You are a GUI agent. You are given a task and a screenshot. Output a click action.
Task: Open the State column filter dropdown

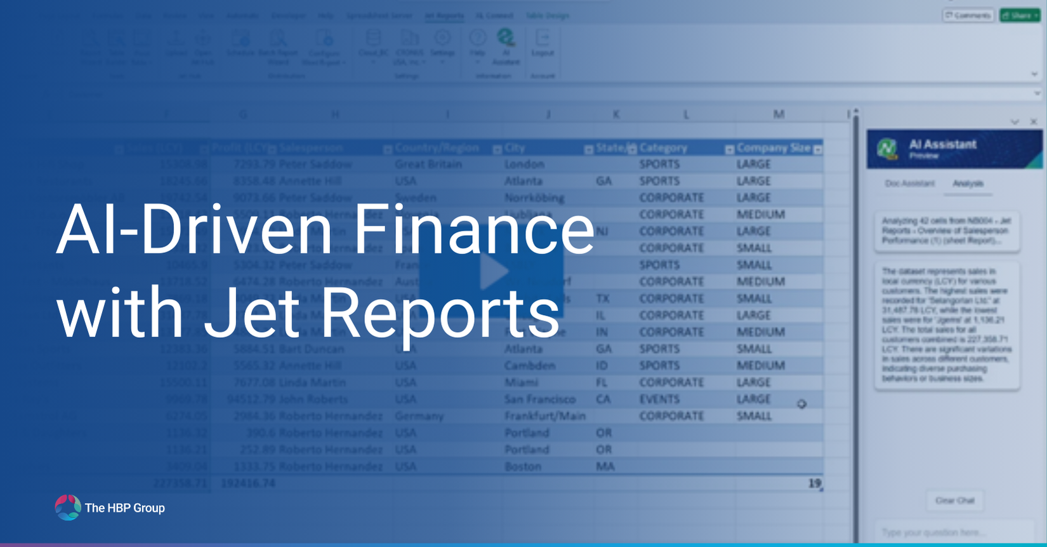pyautogui.click(x=632, y=149)
